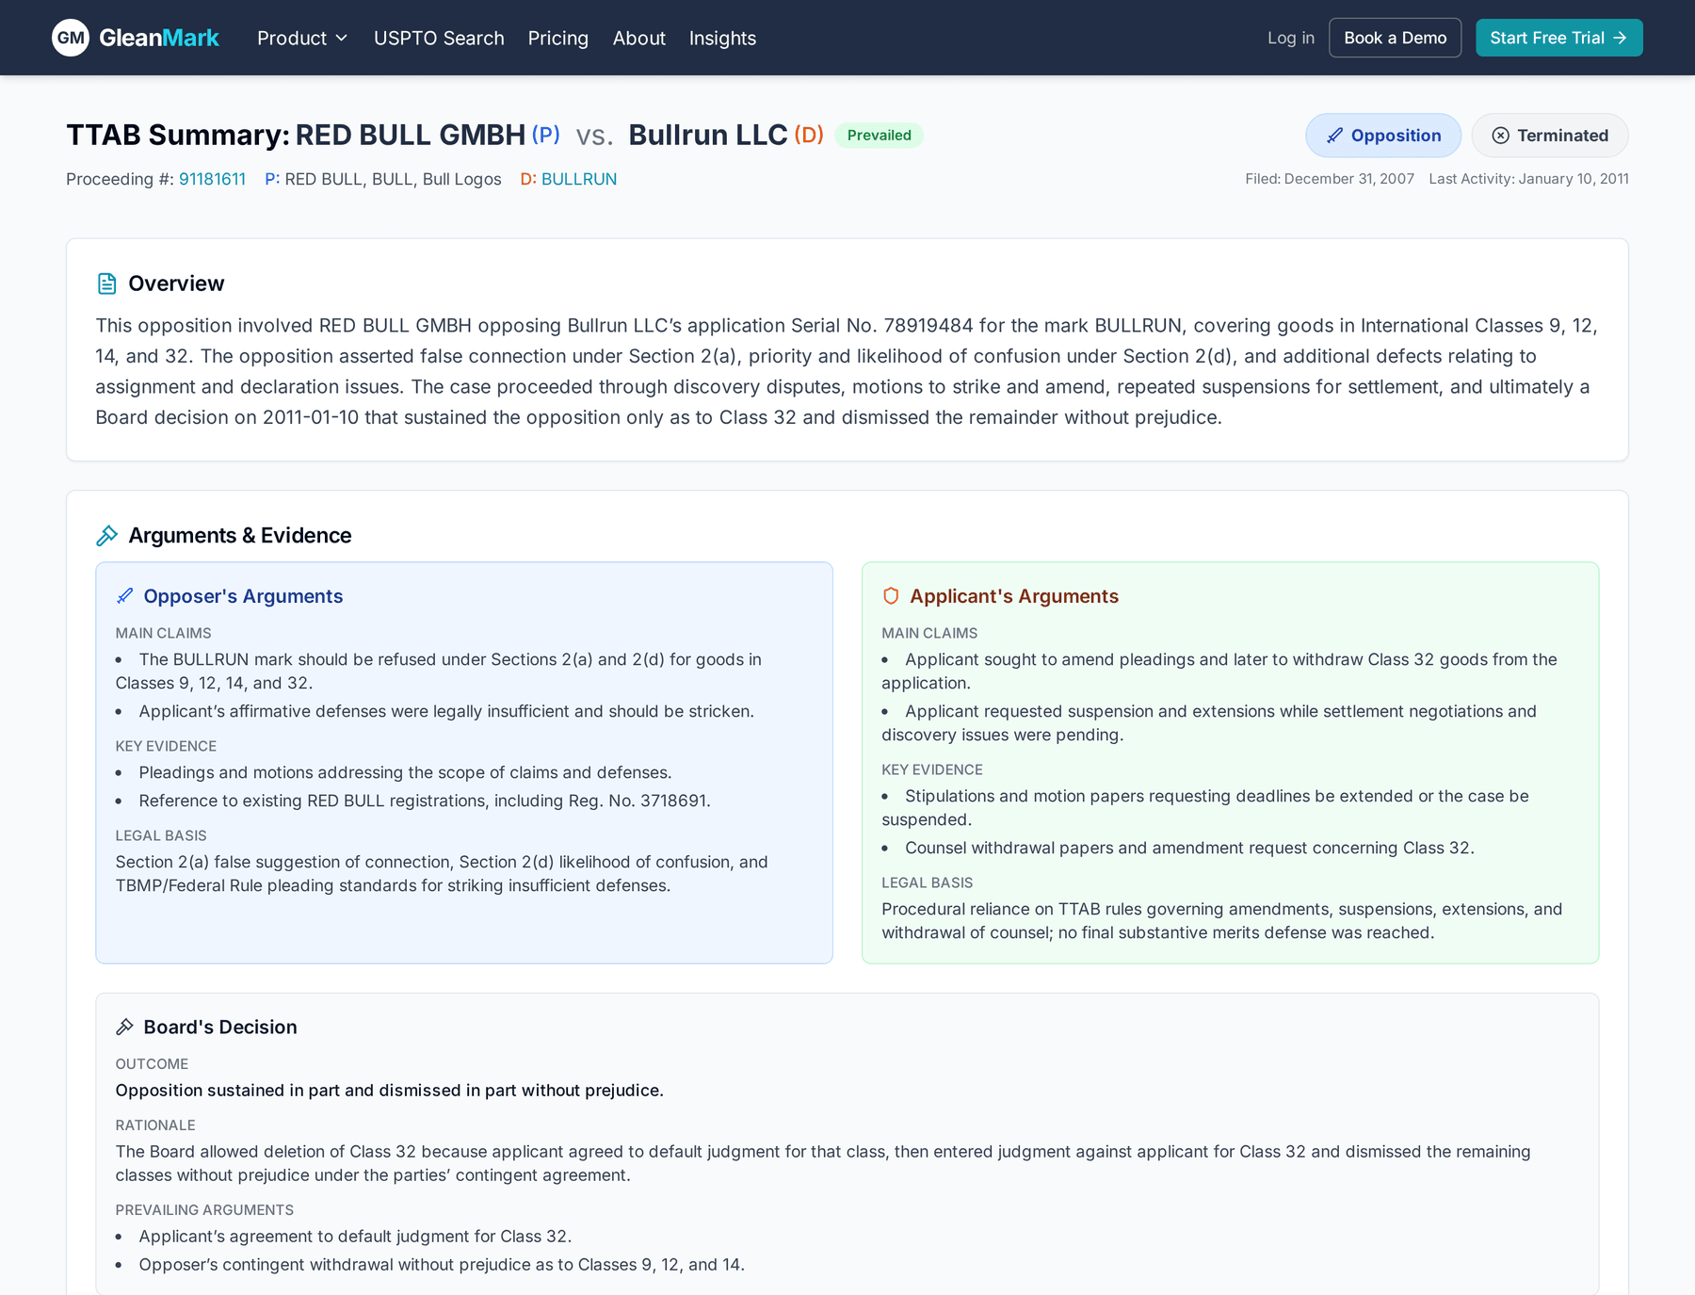
Task: Click the GM logo icon
Action: 71,38
